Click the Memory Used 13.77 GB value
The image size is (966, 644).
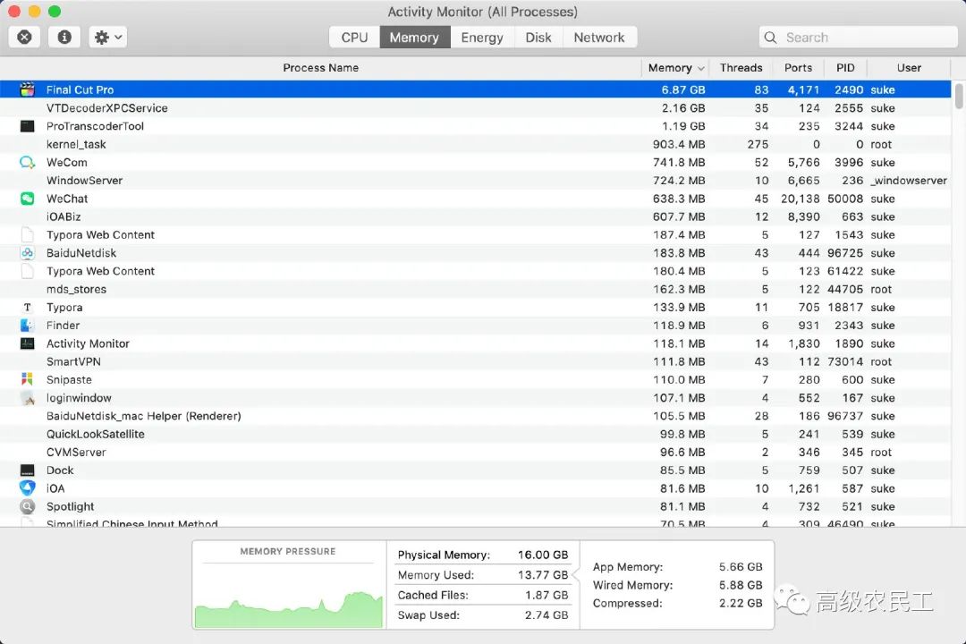[543, 575]
